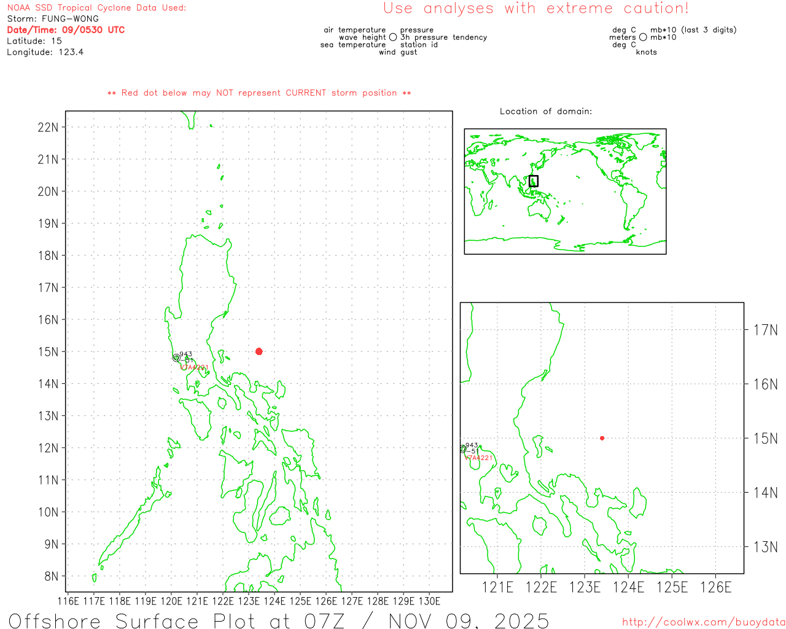Click station ID V7A4221 on the main map
The width and height of the screenshot is (786, 629).
pos(194,367)
